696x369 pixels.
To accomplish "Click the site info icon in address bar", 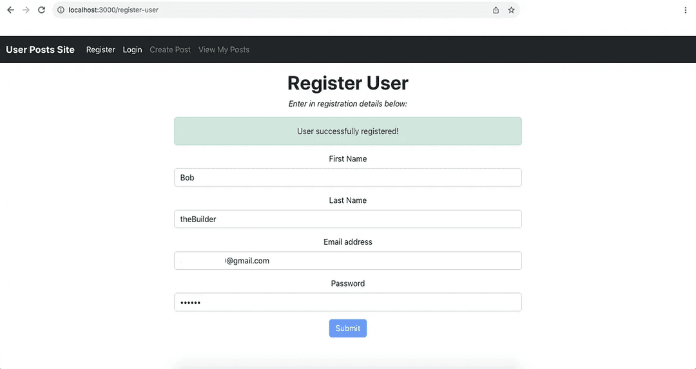I will coord(61,10).
